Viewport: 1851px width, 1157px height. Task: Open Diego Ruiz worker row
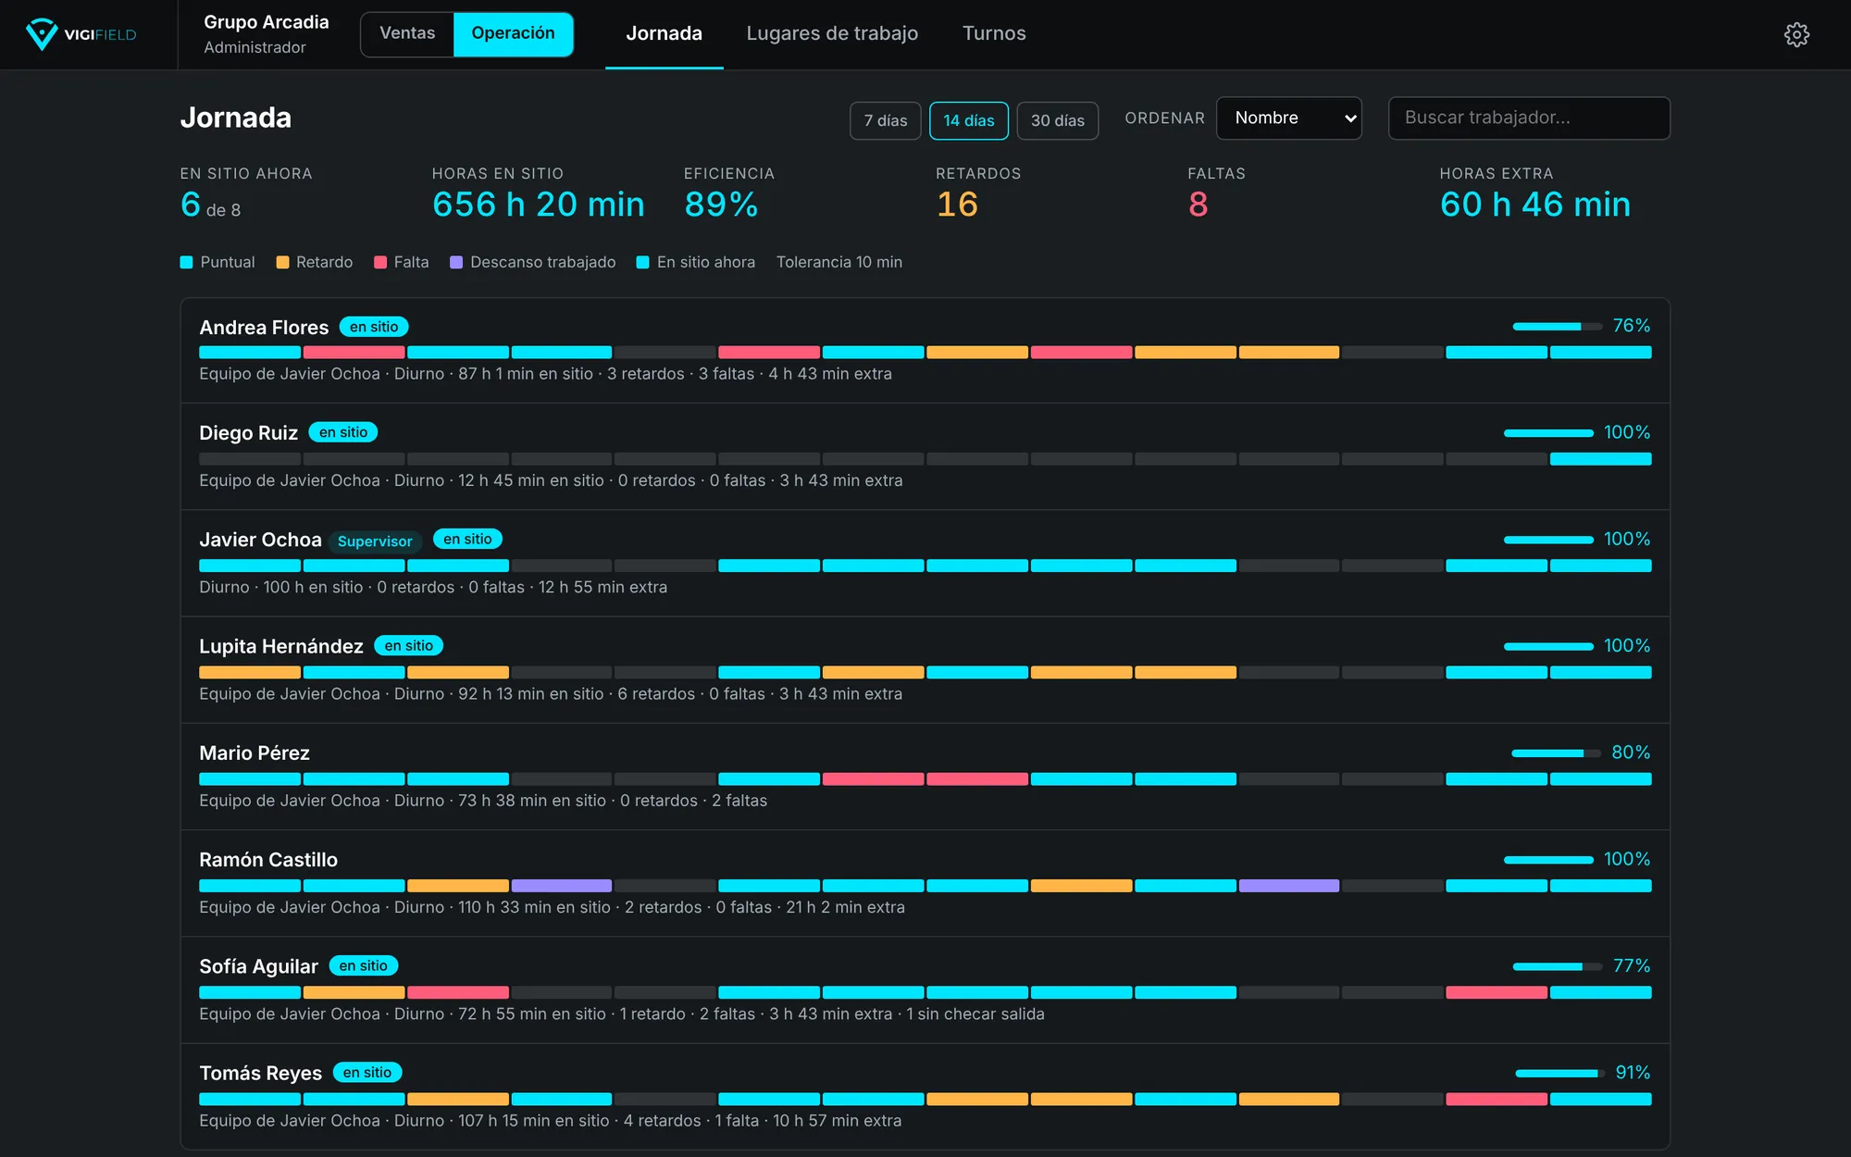click(x=925, y=456)
